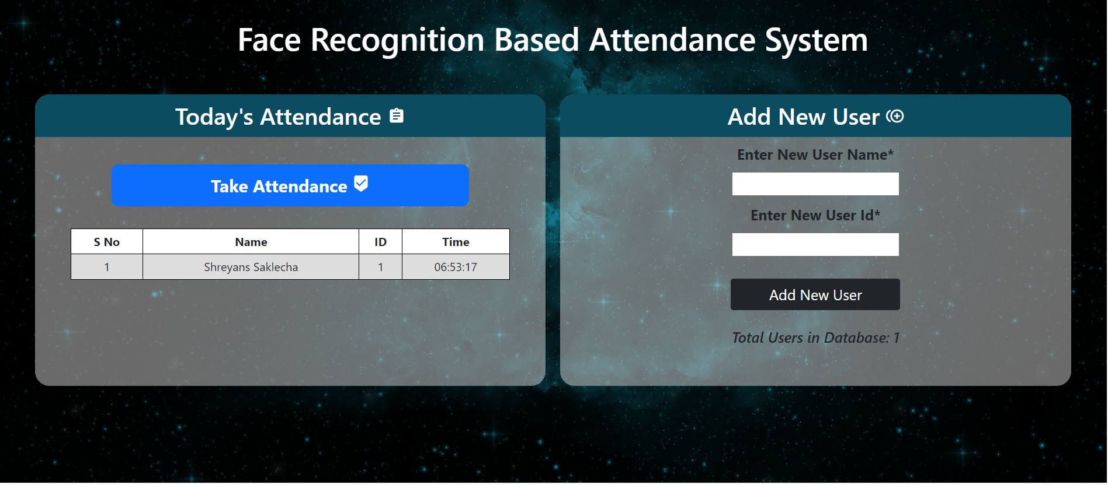This screenshot has height=485, width=1108.
Task: Click the Add New User panel title
Action: pos(804,117)
